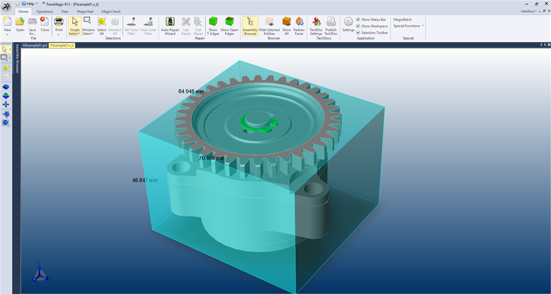Open the collapsed Assembly Browser side panel
Image resolution: width=551 pixels, height=294 pixels.
tap(17, 59)
